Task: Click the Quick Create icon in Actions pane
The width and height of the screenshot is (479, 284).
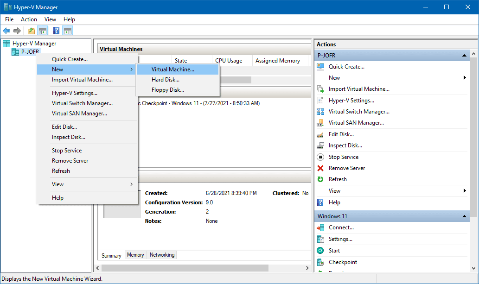Action: pyautogui.click(x=320, y=67)
